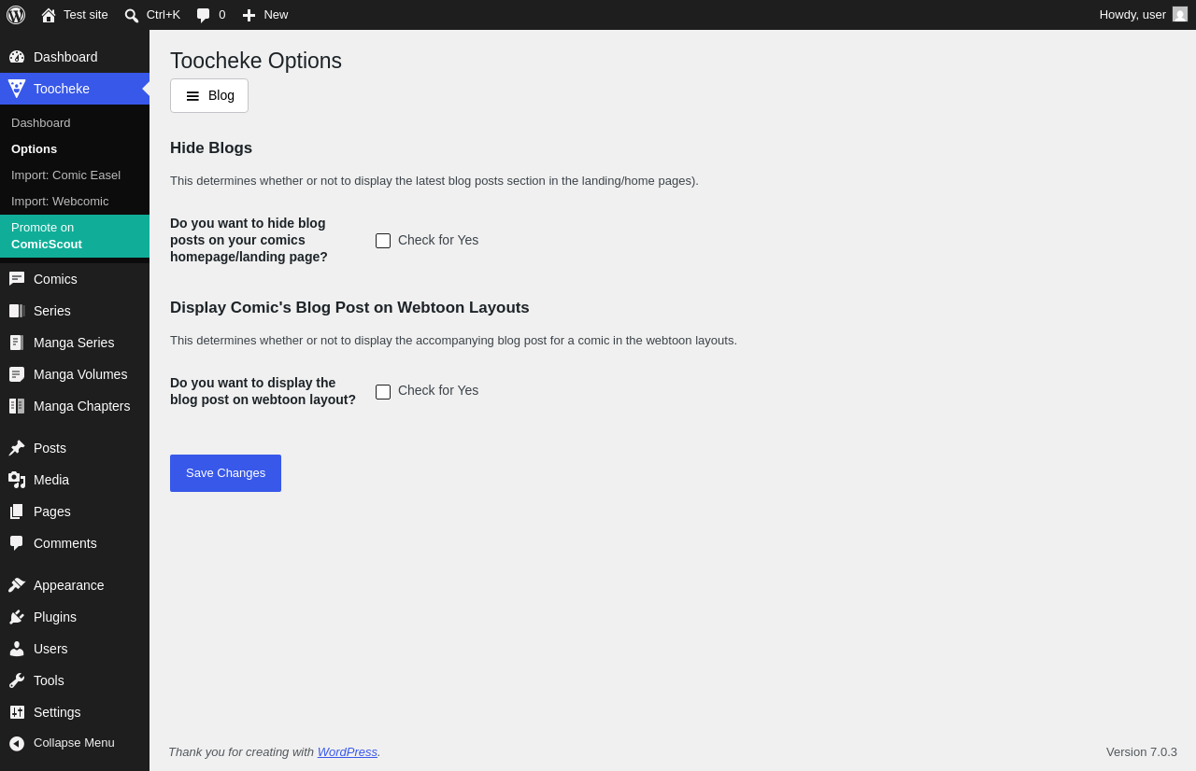The width and height of the screenshot is (1196, 771).
Task: Open the Media library icon
Action: (17, 480)
